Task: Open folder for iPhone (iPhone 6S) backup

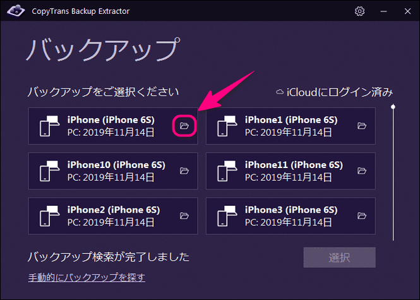Action: tap(184, 126)
